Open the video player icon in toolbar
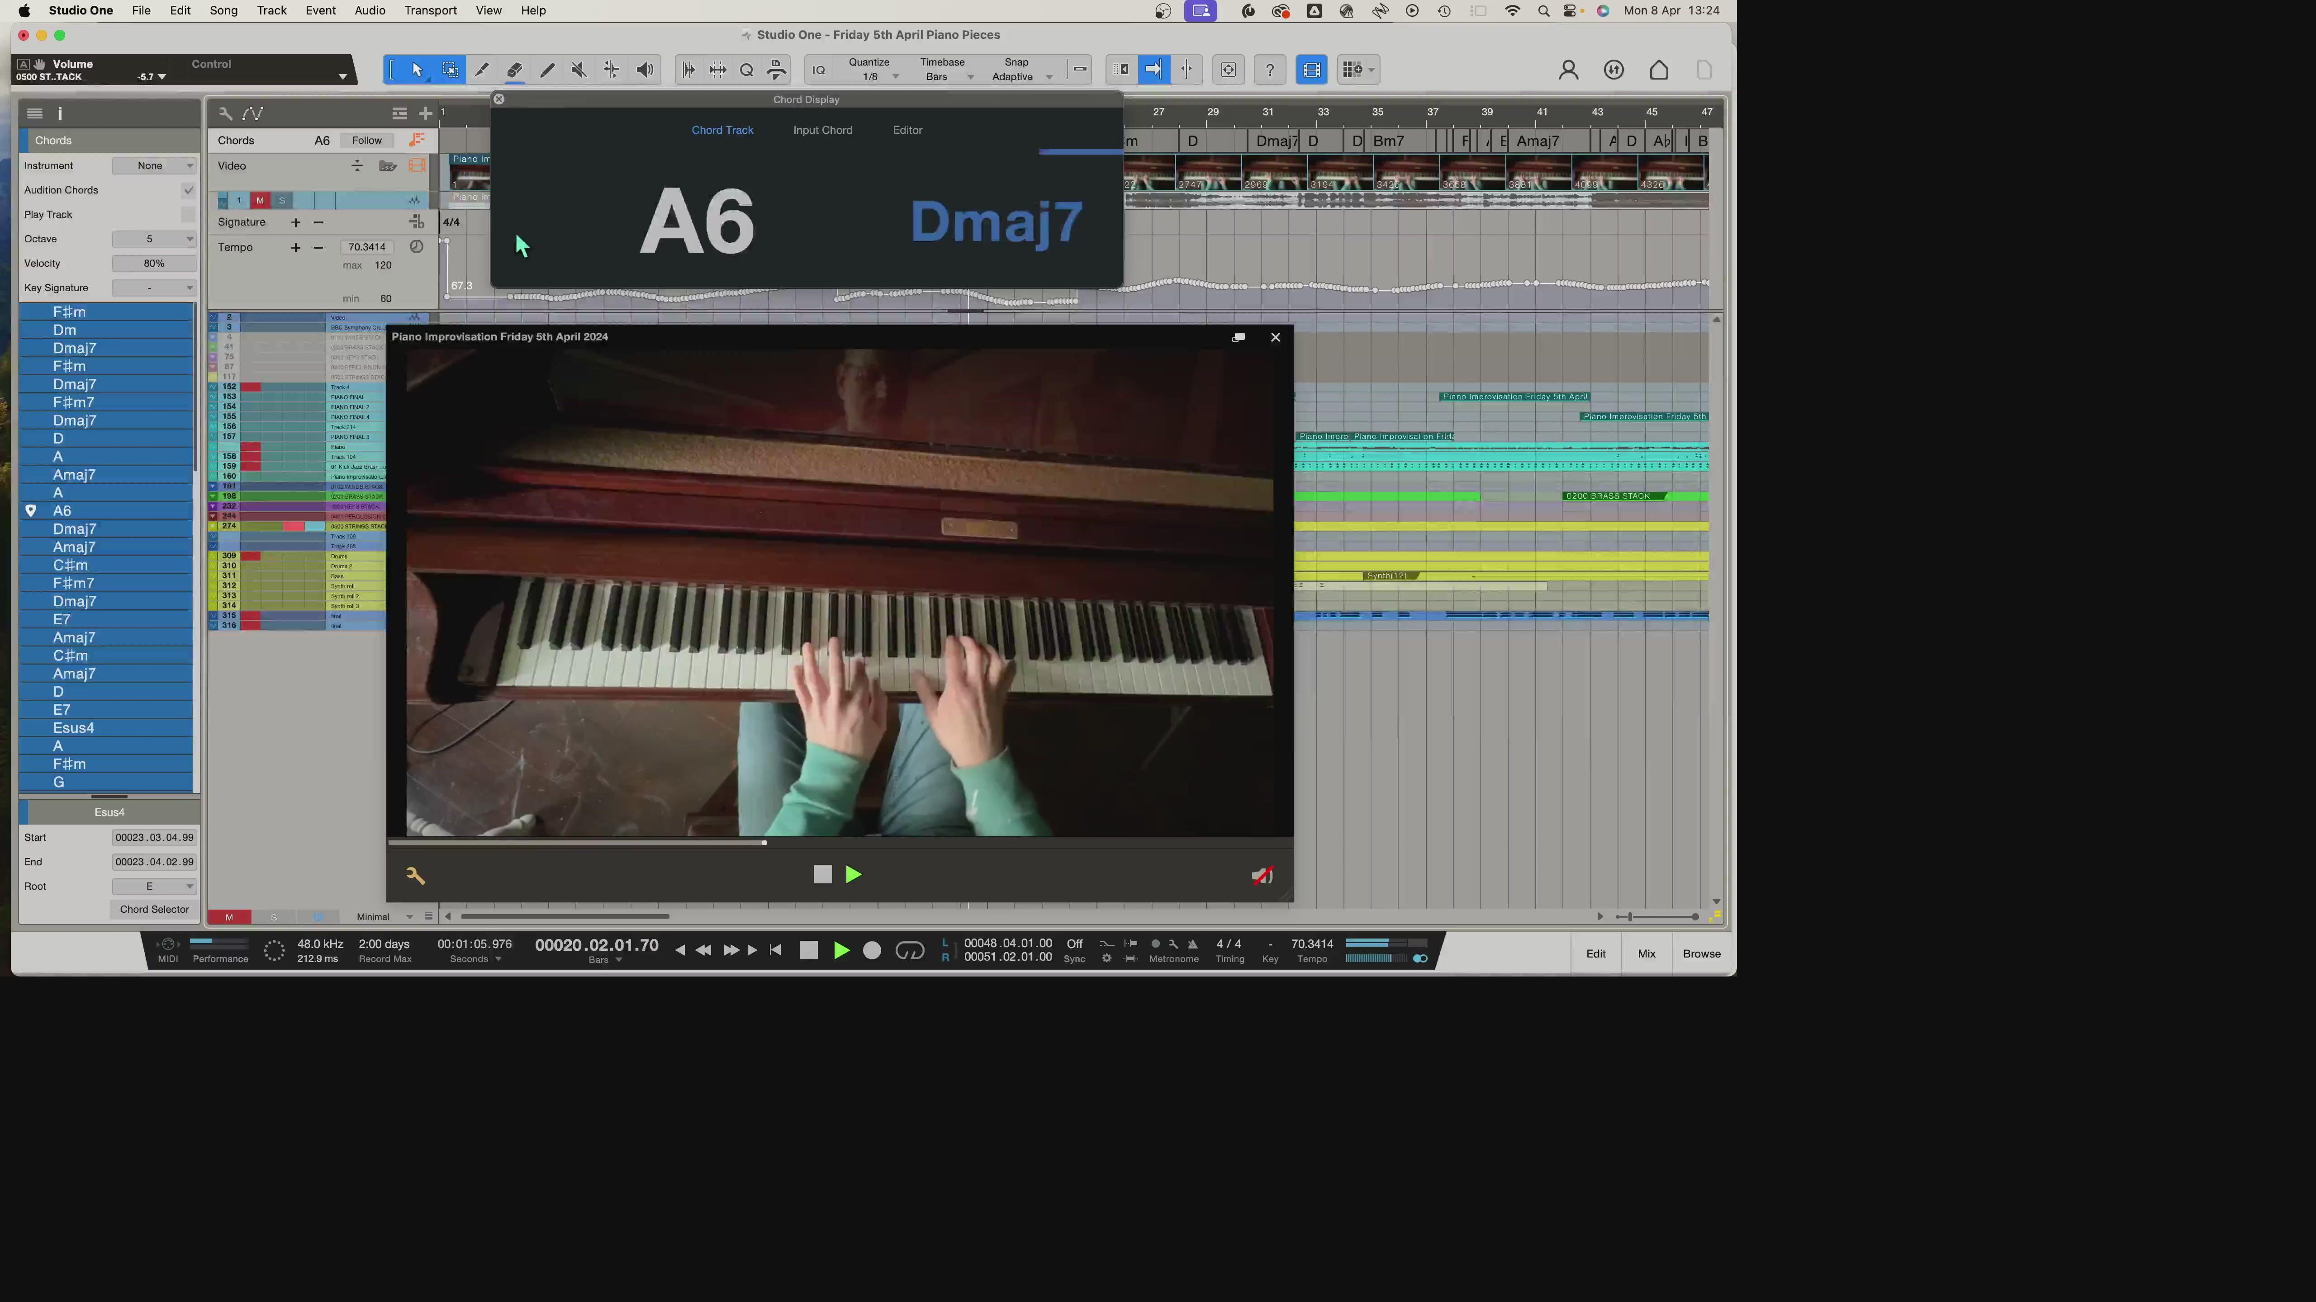Viewport: 2316px width, 1302px height. (1312, 69)
